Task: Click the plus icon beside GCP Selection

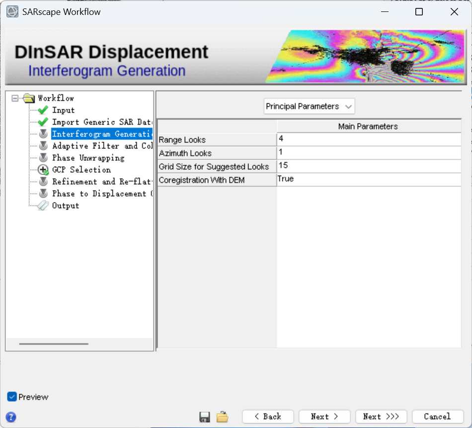Action: [43, 170]
